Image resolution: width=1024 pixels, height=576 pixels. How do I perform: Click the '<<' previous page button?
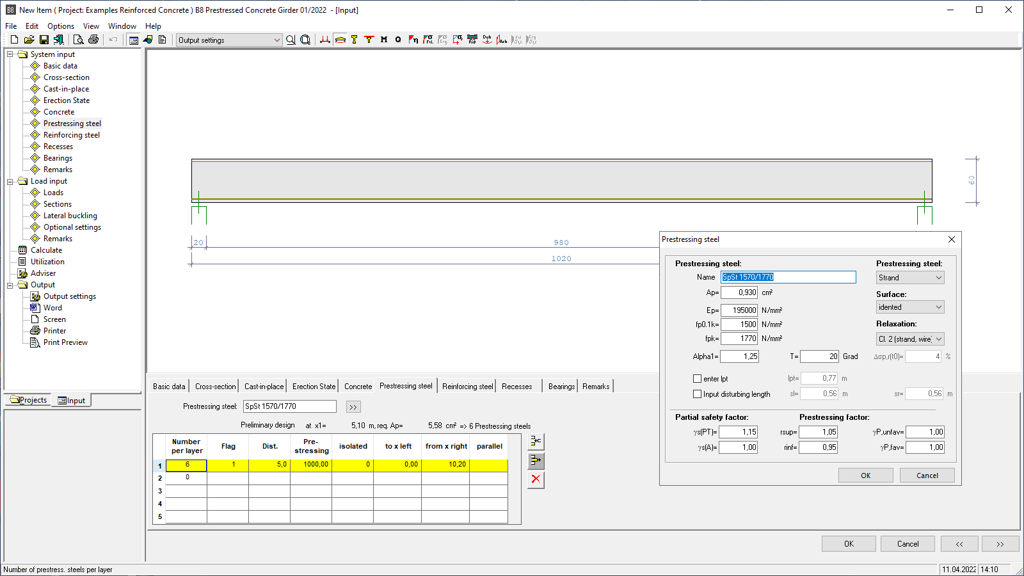pyautogui.click(x=959, y=544)
